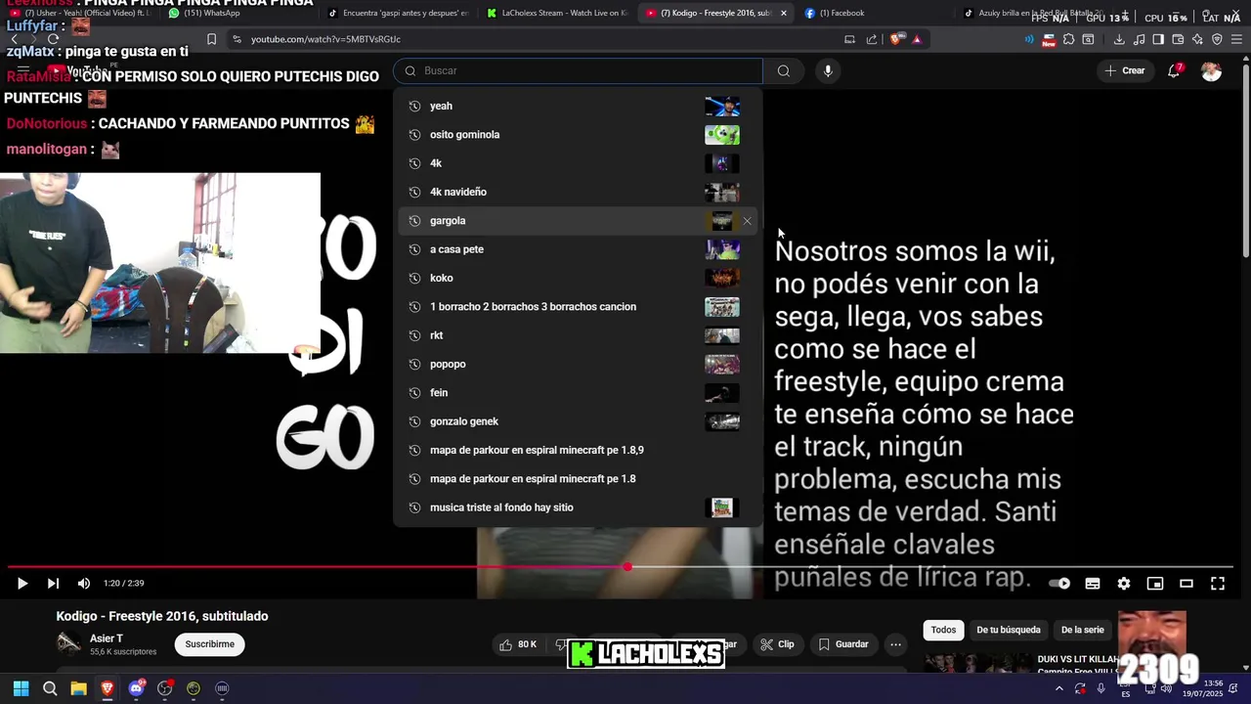Choose the "koko" search suggestion
The image size is (1251, 704).
(578, 278)
